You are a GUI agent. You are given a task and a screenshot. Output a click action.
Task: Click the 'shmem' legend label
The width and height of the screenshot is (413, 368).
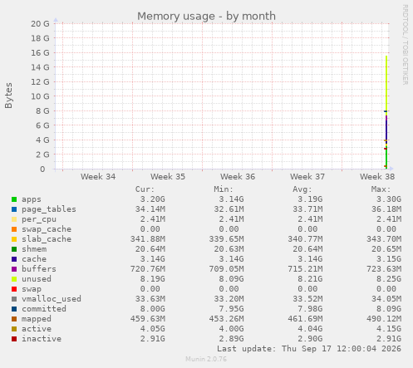pyautogui.click(x=34, y=249)
